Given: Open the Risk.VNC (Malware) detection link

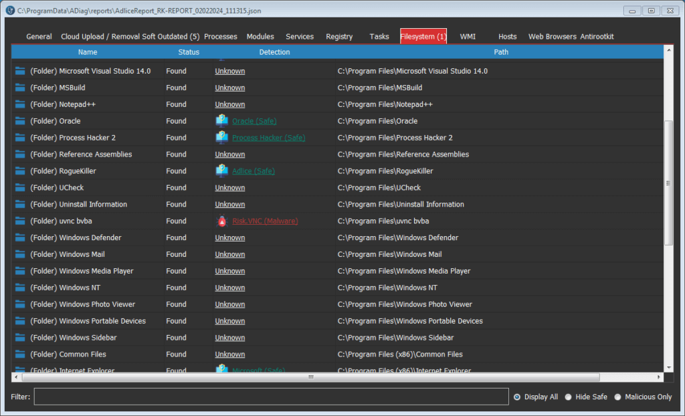Looking at the screenshot, I should (x=265, y=221).
